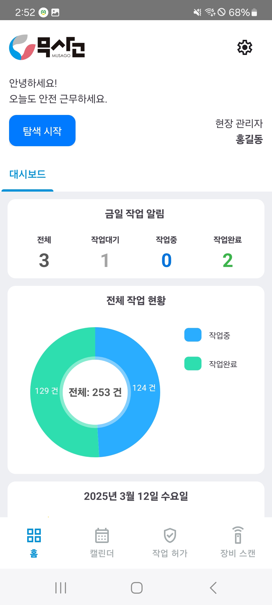
Task: Toggle the blue 작업중 legend swatch
Action: click(193, 335)
